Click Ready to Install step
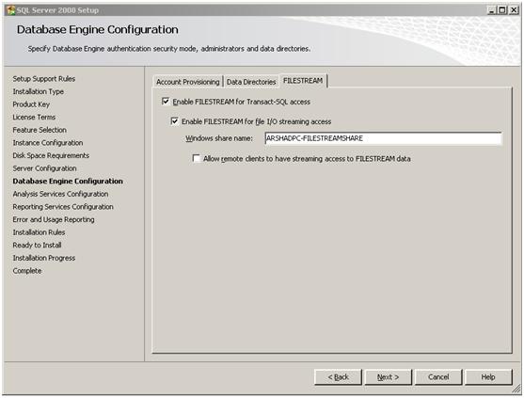524x398 pixels. coord(37,245)
